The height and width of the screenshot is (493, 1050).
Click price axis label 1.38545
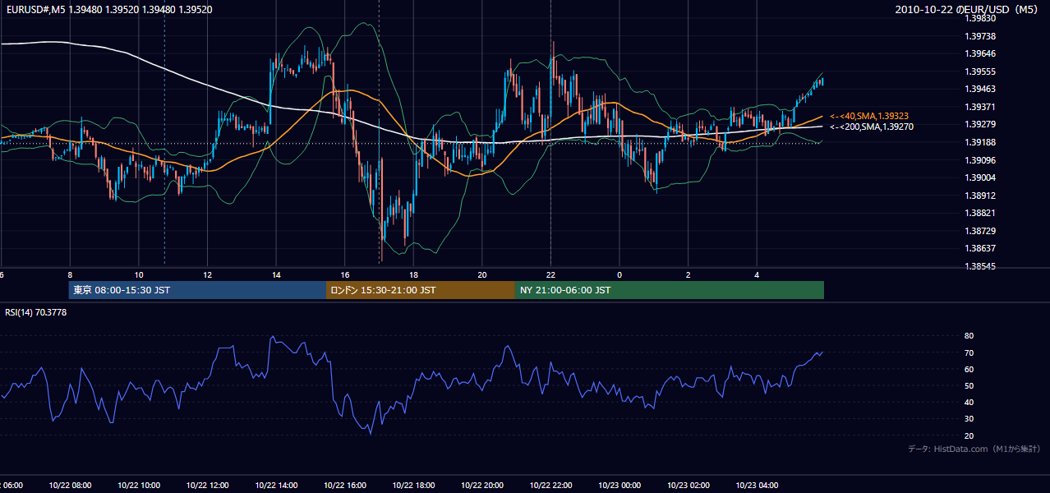pos(979,266)
